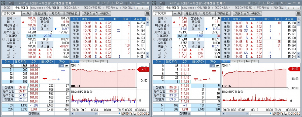Click the link chain icon in left window
Image resolution: width=302 pixels, height=117 pixels.
tap(108, 3)
